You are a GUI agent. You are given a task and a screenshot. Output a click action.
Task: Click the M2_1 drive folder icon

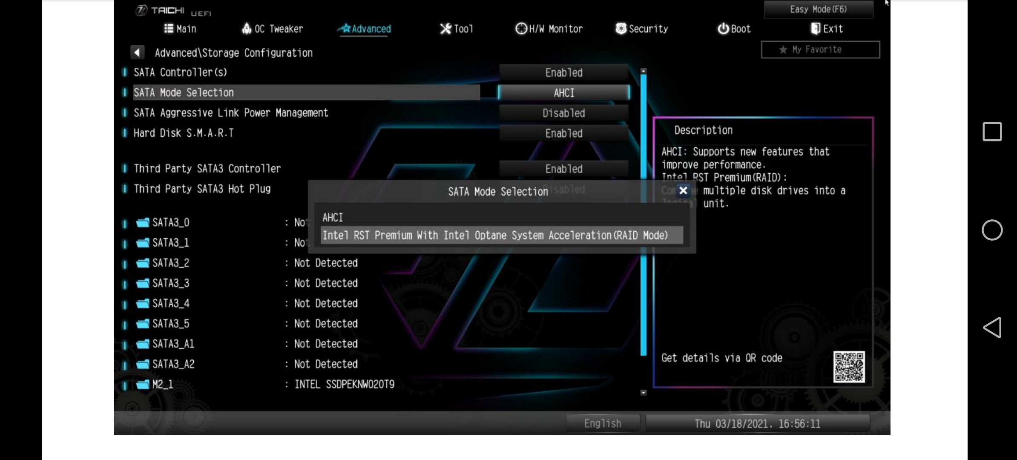(143, 384)
